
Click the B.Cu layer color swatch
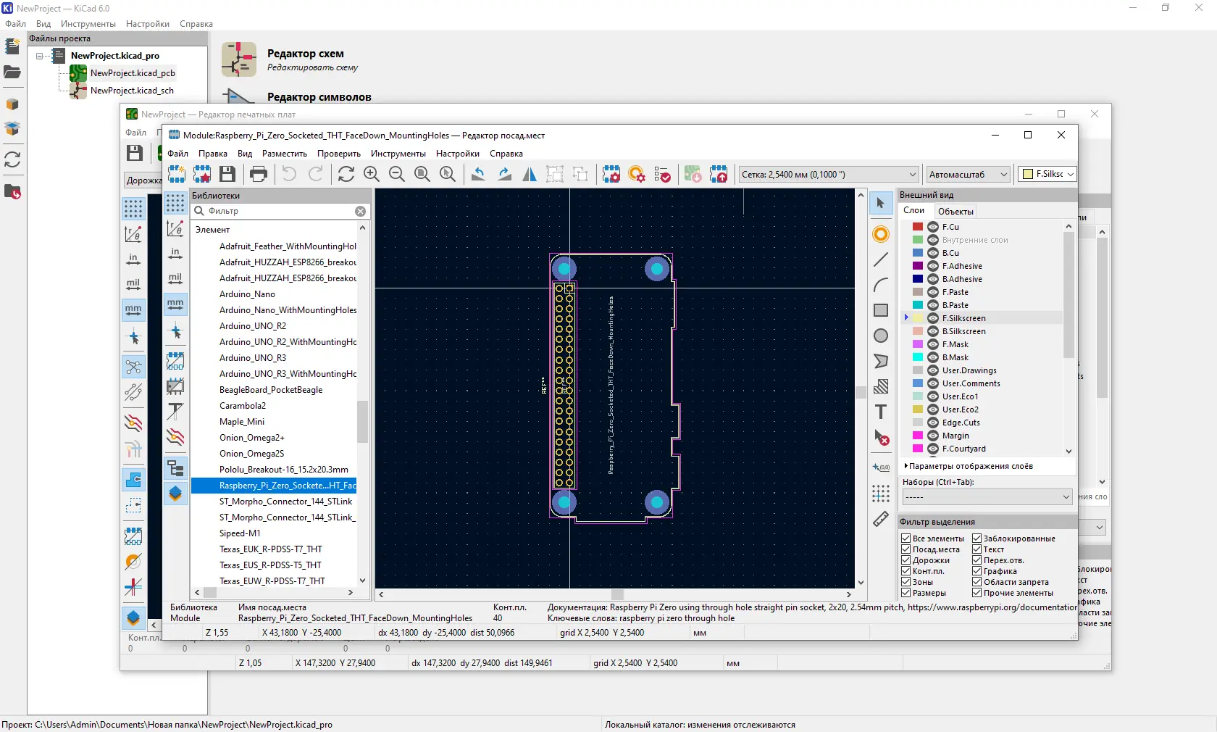click(918, 253)
